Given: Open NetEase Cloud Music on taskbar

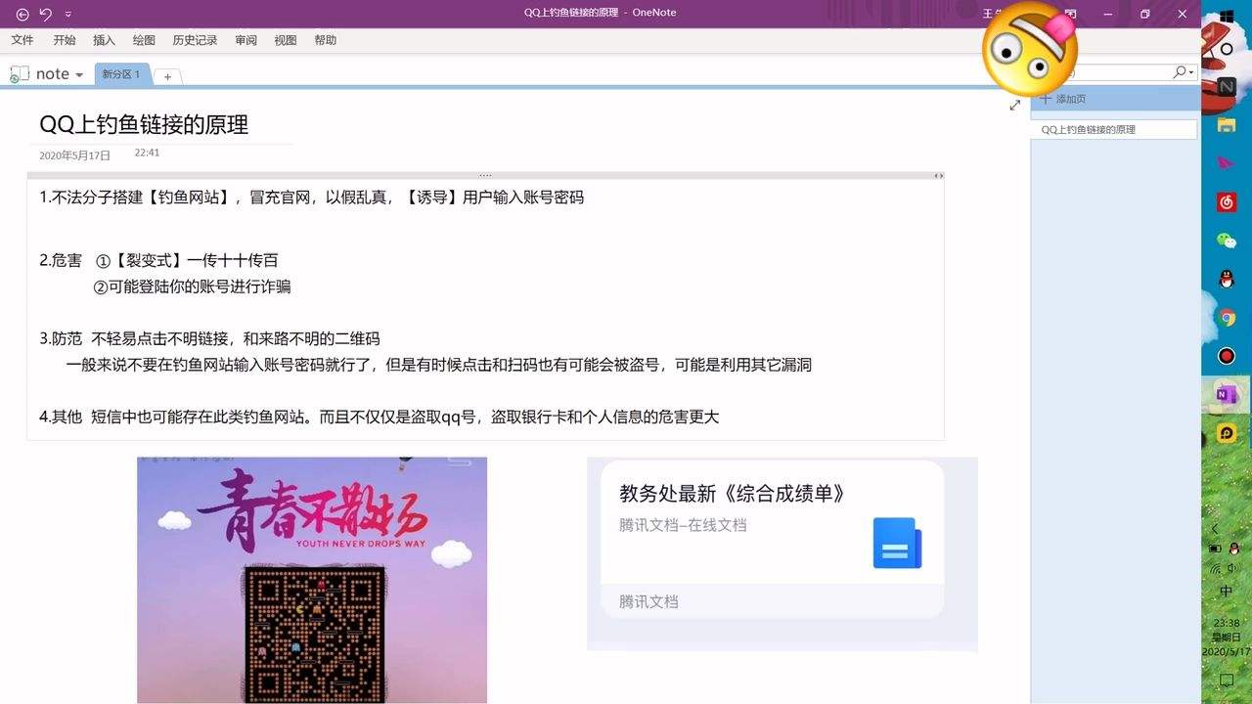Looking at the screenshot, I should [x=1227, y=201].
